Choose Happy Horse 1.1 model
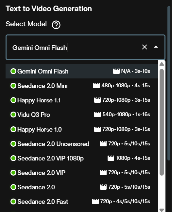172x212 pixels. 82,100
